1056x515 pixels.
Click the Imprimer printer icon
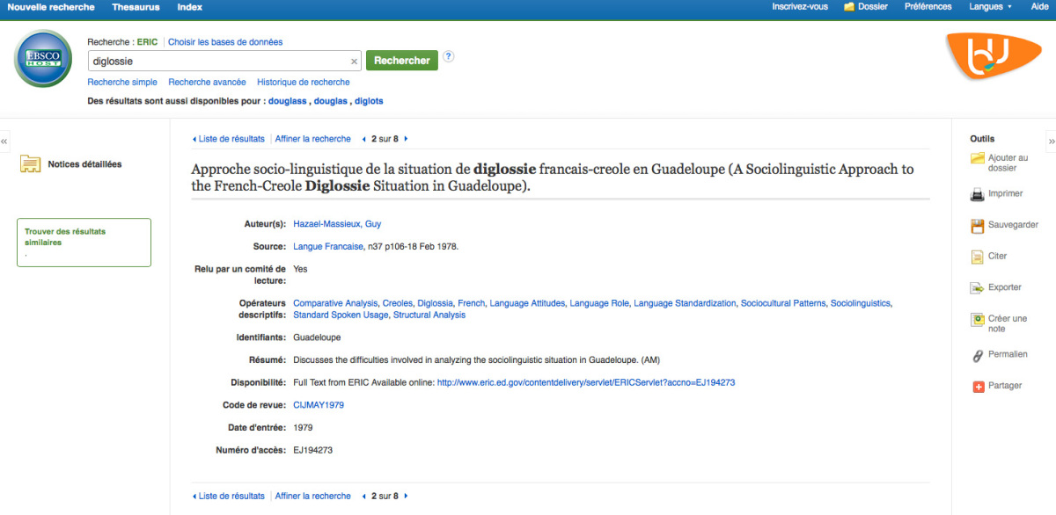click(977, 194)
